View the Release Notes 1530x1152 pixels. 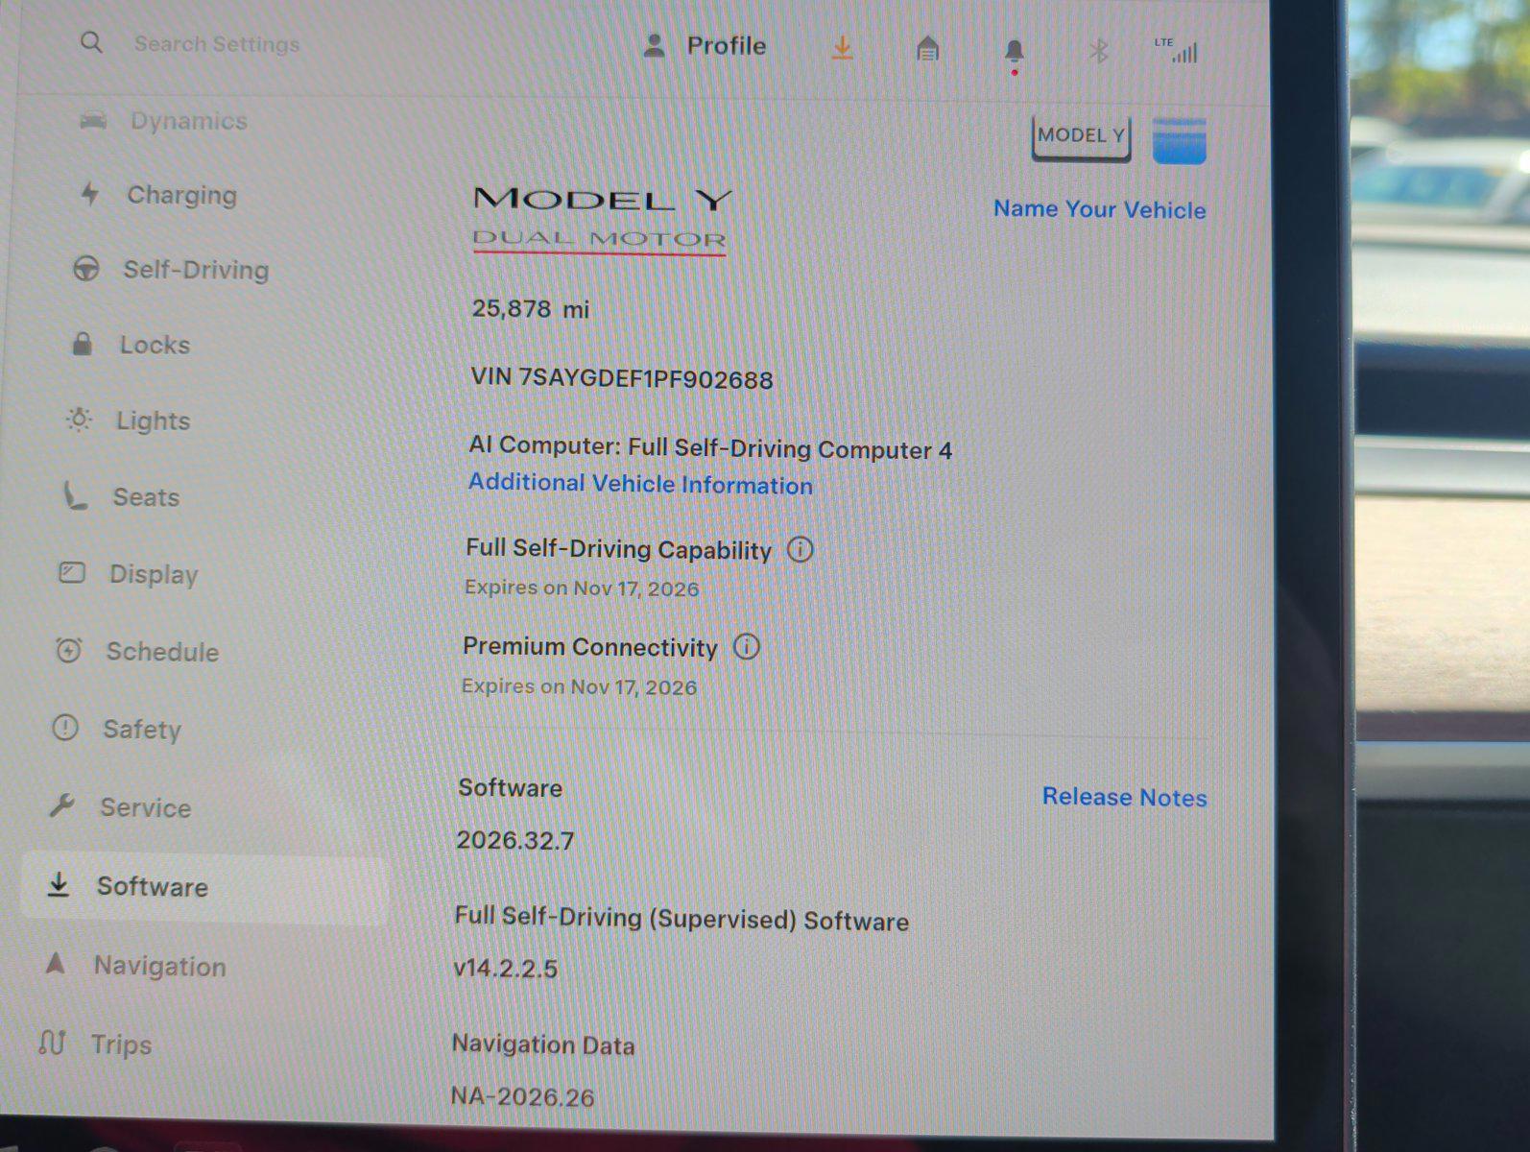1124,797
